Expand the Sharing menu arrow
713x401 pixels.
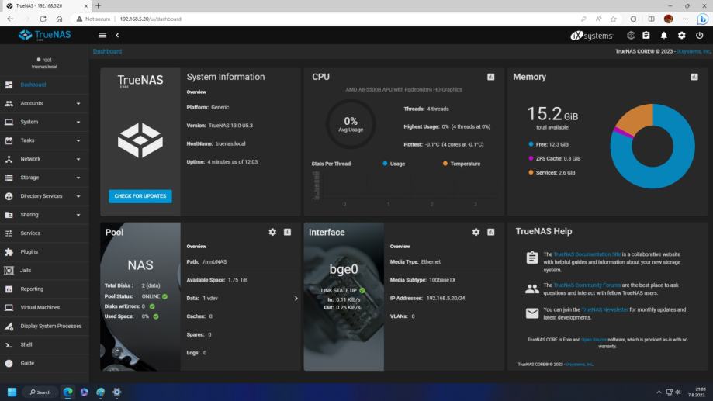coord(78,215)
